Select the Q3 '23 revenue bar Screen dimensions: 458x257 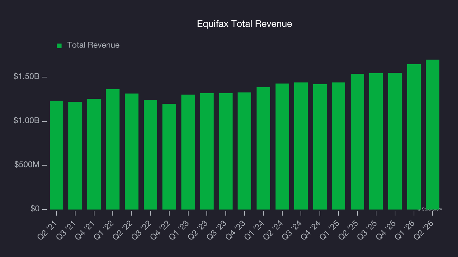click(226, 151)
